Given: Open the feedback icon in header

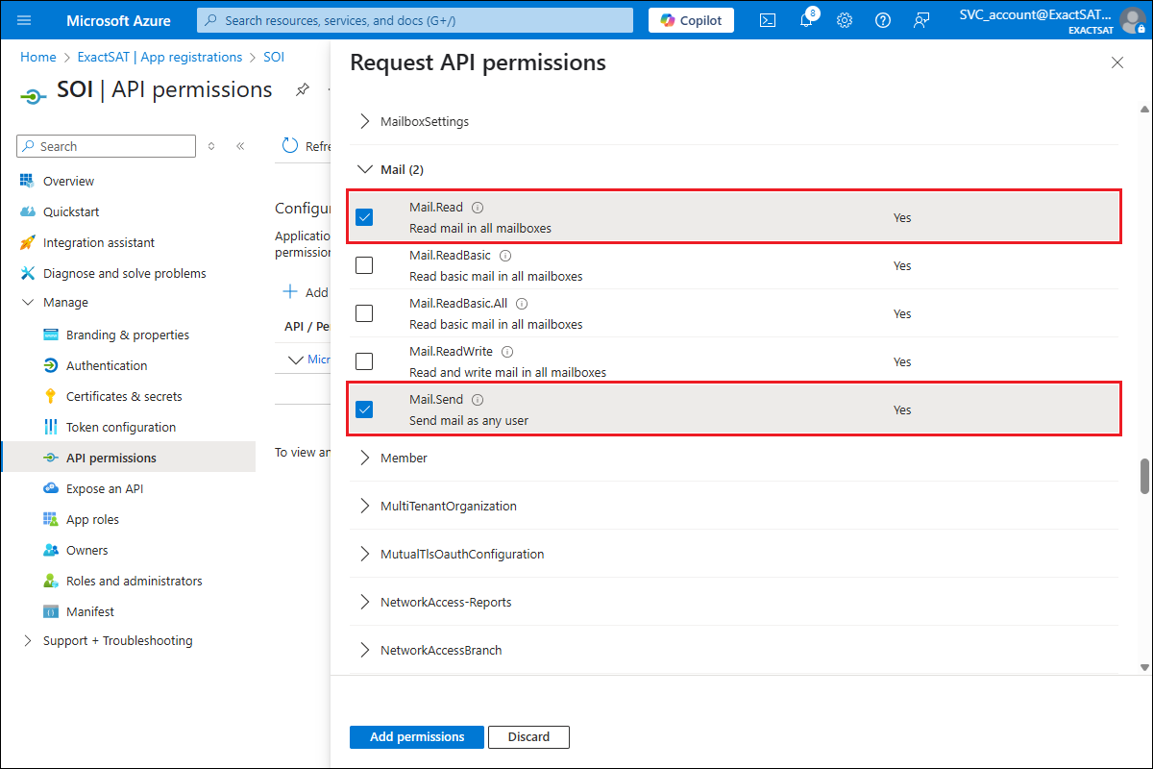Looking at the screenshot, I should coord(921,20).
